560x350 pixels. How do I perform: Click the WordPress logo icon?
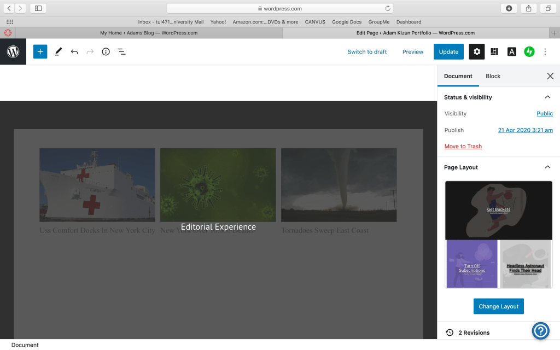click(13, 52)
